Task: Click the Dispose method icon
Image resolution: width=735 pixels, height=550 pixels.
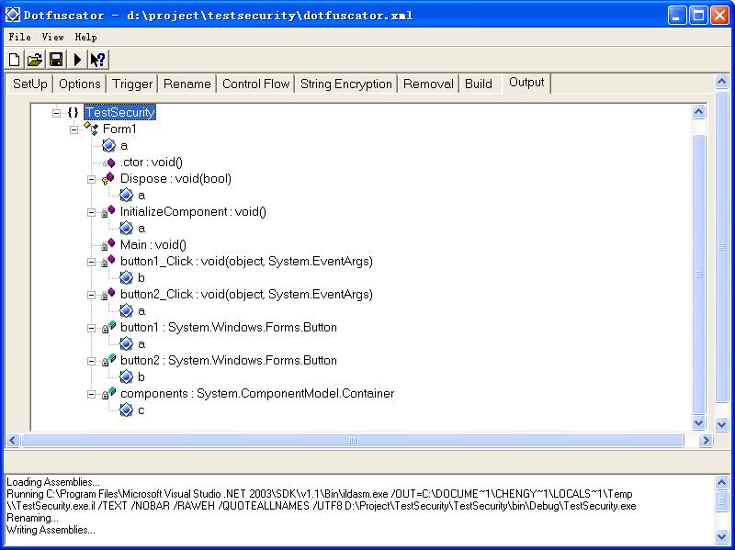Action: [x=108, y=179]
